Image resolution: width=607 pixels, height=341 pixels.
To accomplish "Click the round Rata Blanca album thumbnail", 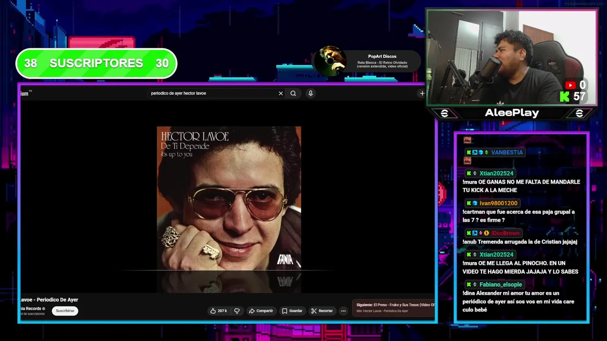I will pos(331,61).
